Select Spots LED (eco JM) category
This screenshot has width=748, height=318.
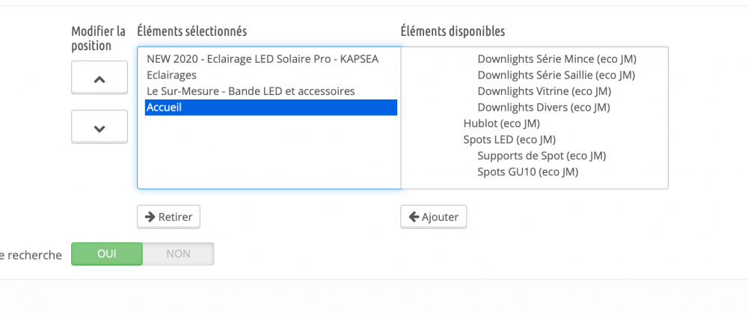(x=509, y=140)
